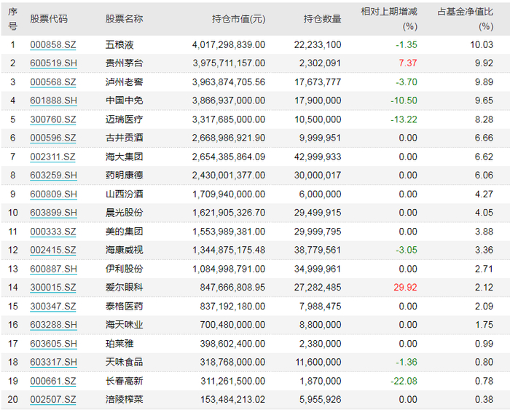Image resolution: width=510 pixels, height=410 pixels.
Task: Click the name 天味食品
Action: pyautogui.click(x=125, y=362)
